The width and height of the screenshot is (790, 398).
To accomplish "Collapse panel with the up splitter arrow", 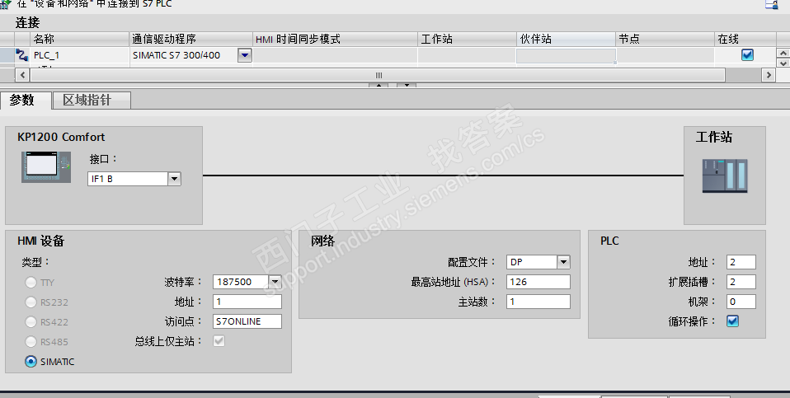I will (379, 85).
